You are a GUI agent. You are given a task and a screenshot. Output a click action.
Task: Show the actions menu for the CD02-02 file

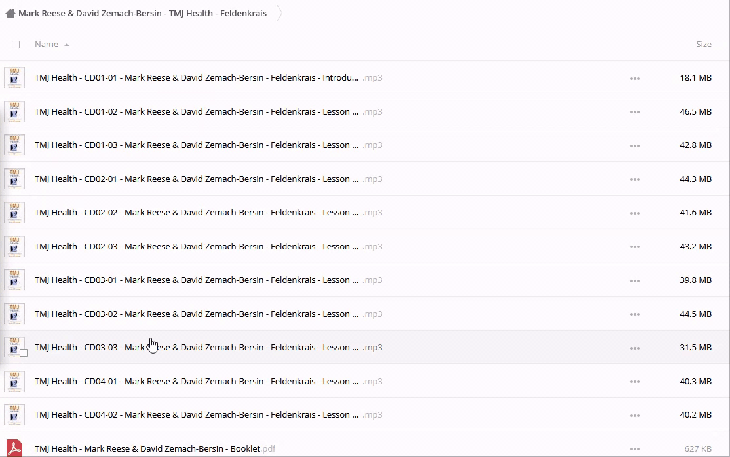tap(634, 213)
